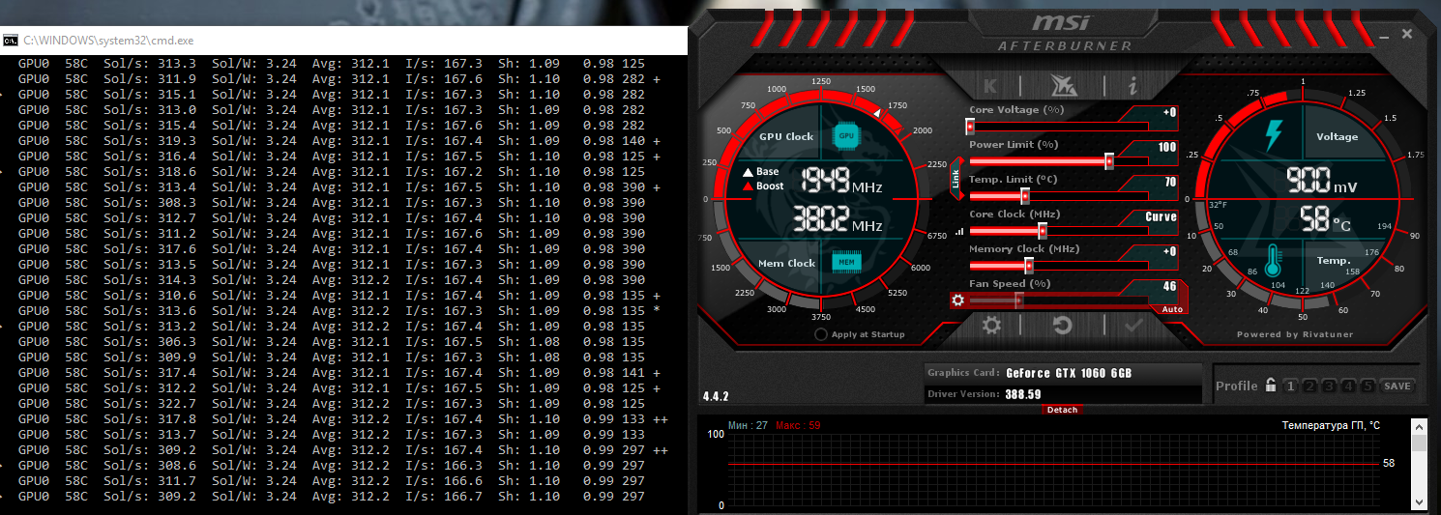This screenshot has width=1441, height=515.
Task: Click the monitor graph vertical scrollbar
Action: [1419, 464]
